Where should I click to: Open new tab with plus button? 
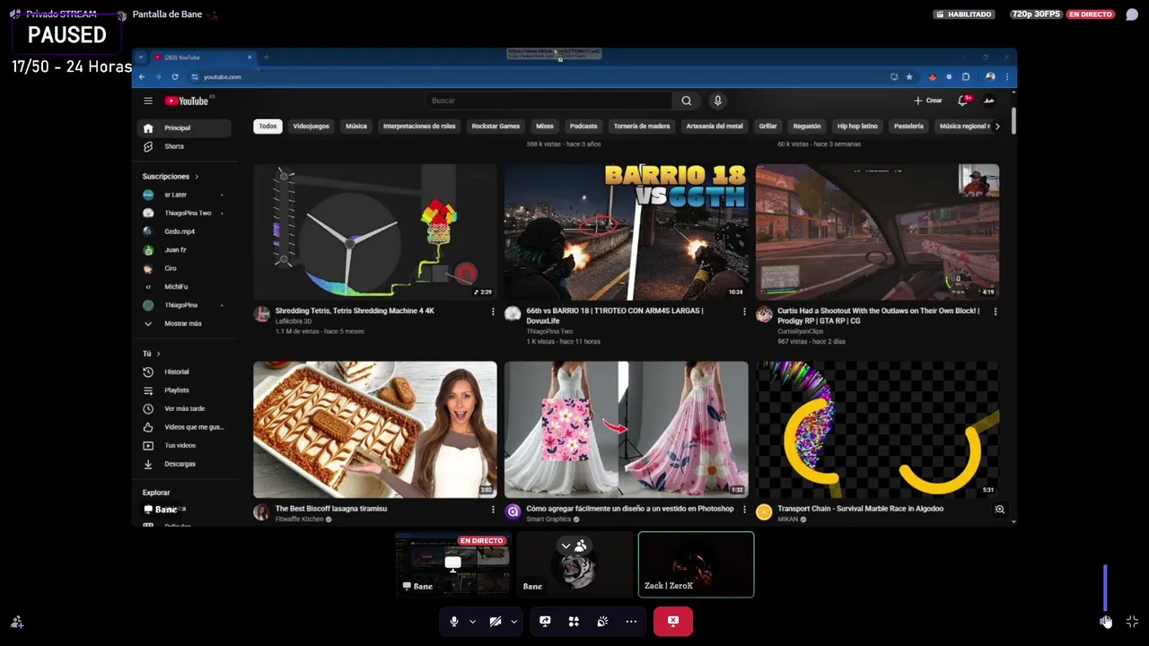click(x=266, y=57)
